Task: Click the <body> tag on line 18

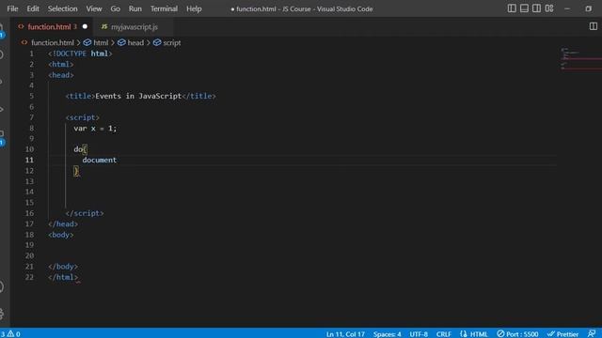Action: 60,235
